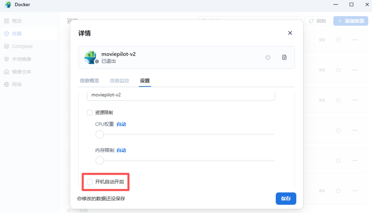372x213 pixels.
Task: Select the 网络 sidebar item
Action: click(x=17, y=84)
